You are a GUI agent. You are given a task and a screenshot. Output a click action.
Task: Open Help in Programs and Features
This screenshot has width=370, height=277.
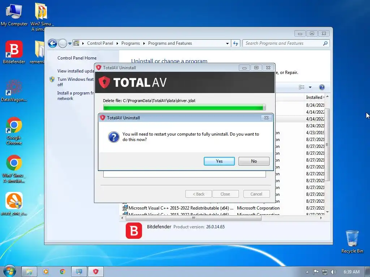tap(322, 87)
